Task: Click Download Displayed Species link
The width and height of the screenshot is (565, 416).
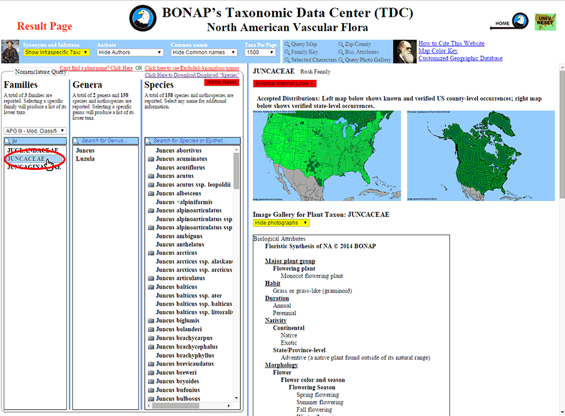Action: [x=192, y=75]
